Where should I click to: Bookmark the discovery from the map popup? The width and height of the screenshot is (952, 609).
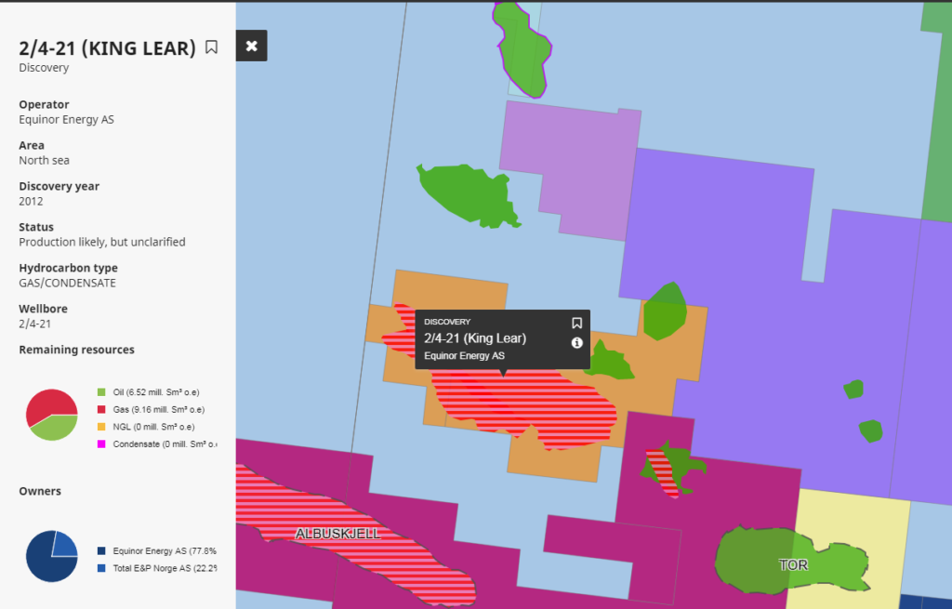[x=575, y=321]
